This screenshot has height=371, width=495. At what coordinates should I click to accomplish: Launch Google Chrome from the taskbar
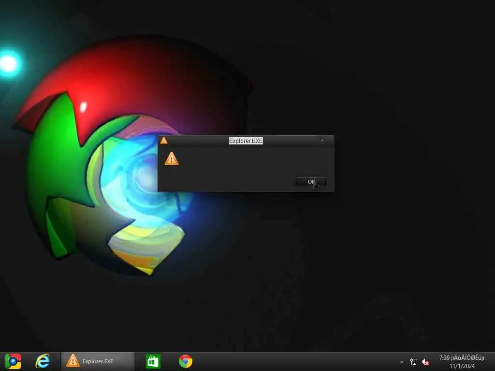coord(186,361)
